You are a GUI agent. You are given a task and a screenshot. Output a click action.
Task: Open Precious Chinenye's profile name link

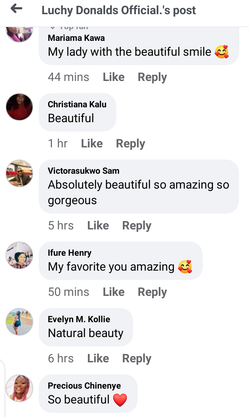84,386
